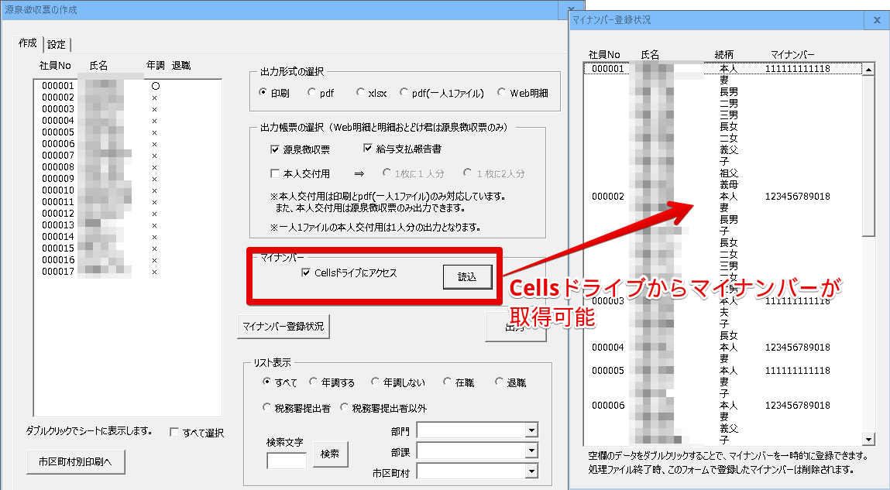Select the 印刷 output format
Image resolution: width=890 pixels, height=490 pixels.
pos(275,92)
